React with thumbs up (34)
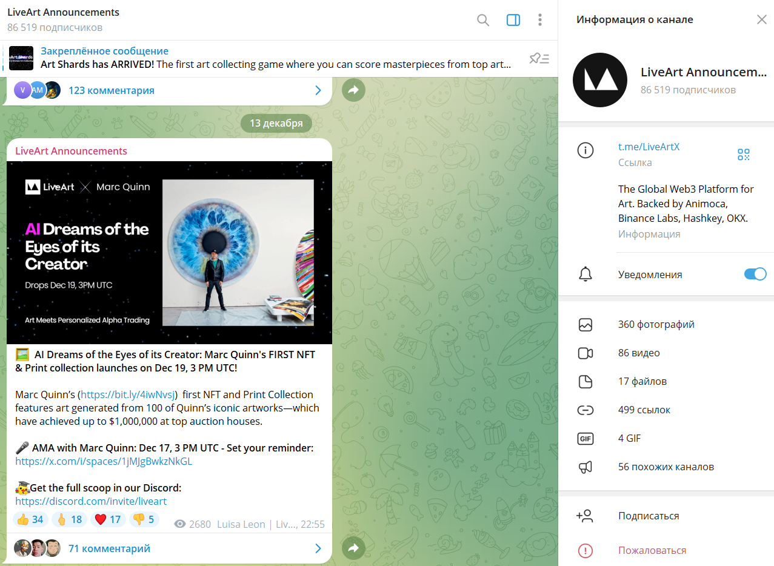774x566 pixels. point(30,519)
